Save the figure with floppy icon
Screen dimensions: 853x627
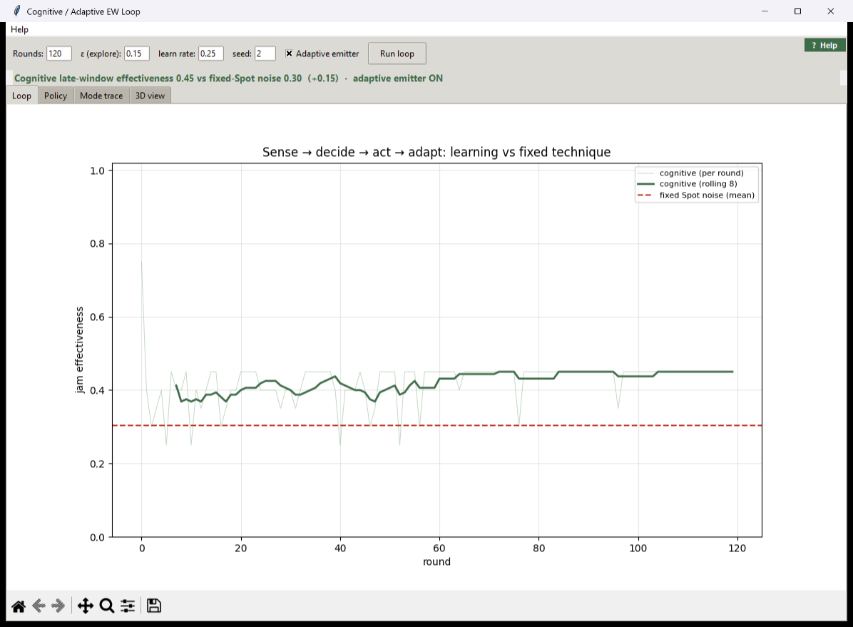pos(154,606)
